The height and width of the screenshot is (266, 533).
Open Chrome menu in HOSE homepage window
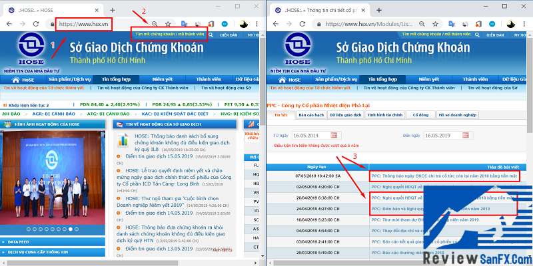pos(257,24)
